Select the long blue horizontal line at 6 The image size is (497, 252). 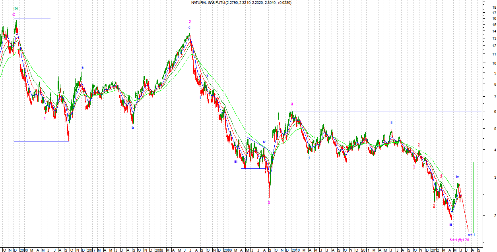382,111
